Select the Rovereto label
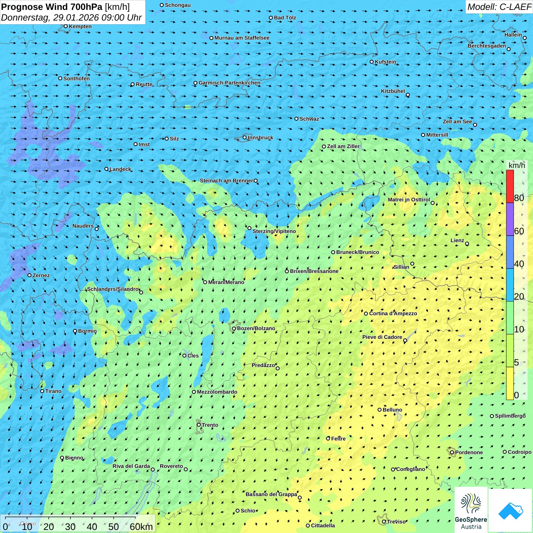This screenshot has height=533, width=533. [x=171, y=466]
